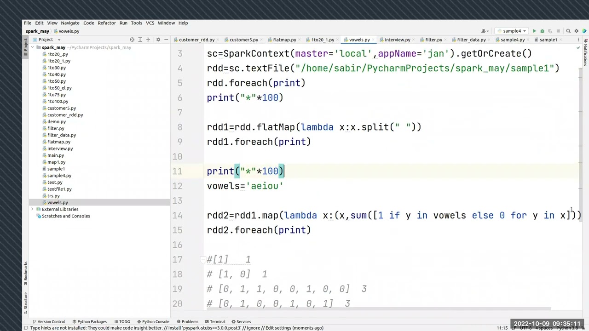Open Project panel options gear
The width and height of the screenshot is (589, 331).
(x=158, y=40)
